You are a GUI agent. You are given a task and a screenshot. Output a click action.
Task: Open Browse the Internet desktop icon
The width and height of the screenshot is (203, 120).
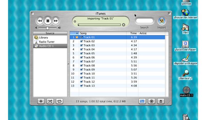185,14
